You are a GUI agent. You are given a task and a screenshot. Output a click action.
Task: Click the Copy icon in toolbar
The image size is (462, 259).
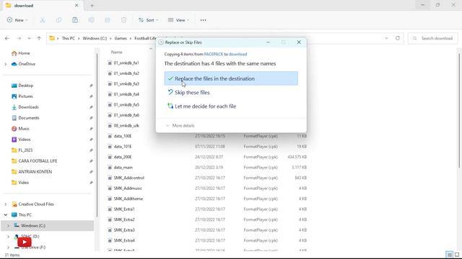[59, 20]
